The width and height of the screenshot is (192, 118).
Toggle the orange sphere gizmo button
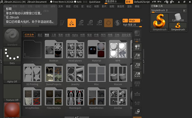pyautogui.click(x=108, y=23)
